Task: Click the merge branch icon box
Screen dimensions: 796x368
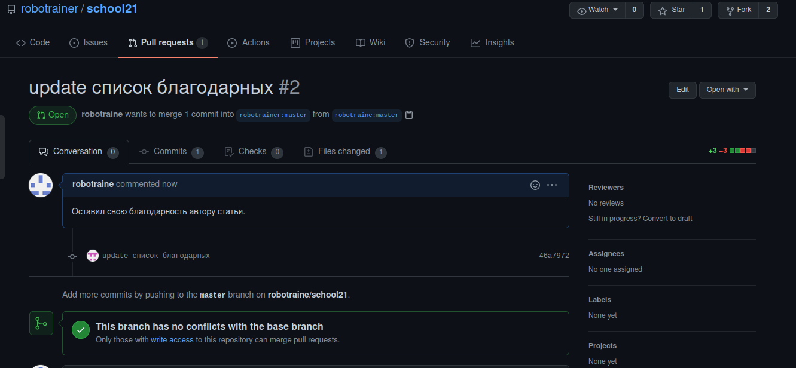Action: point(41,323)
